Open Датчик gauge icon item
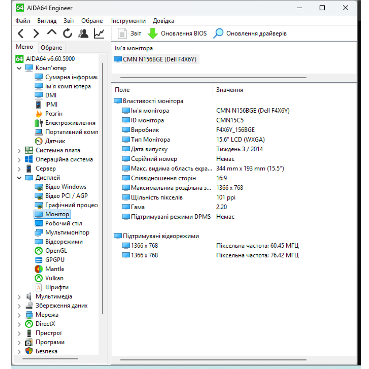 coord(50,141)
